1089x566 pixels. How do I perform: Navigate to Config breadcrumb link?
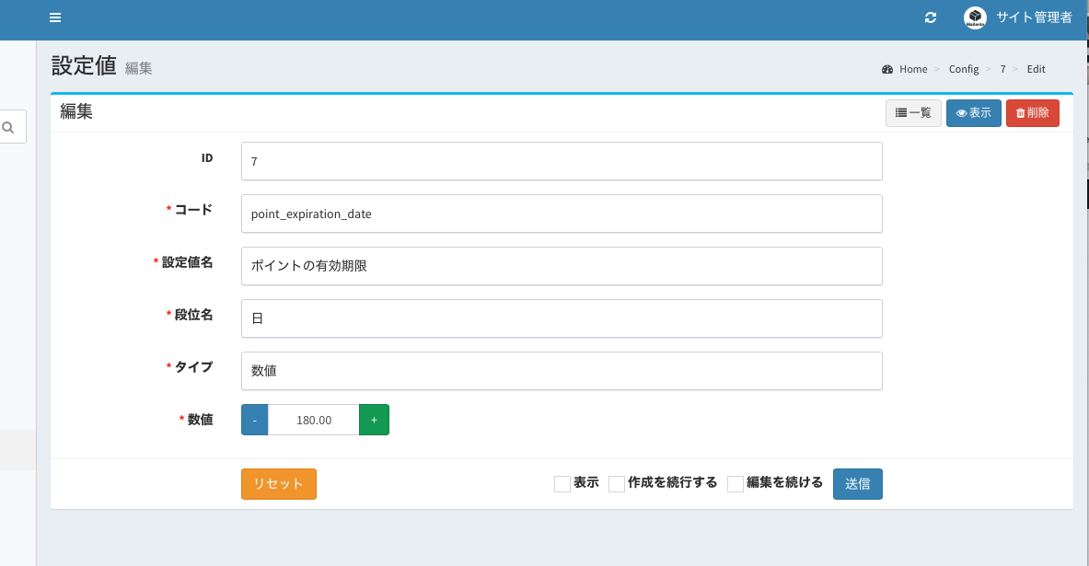click(x=963, y=70)
